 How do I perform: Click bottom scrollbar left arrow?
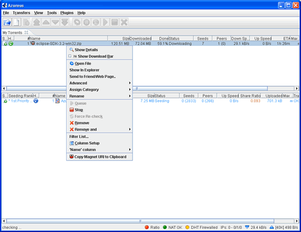[x=4, y=221]
